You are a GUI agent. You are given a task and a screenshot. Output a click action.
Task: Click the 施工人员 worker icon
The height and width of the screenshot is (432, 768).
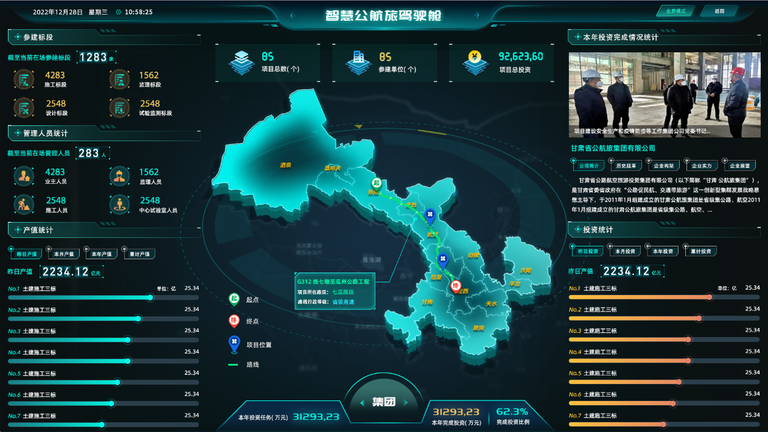[x=24, y=204]
